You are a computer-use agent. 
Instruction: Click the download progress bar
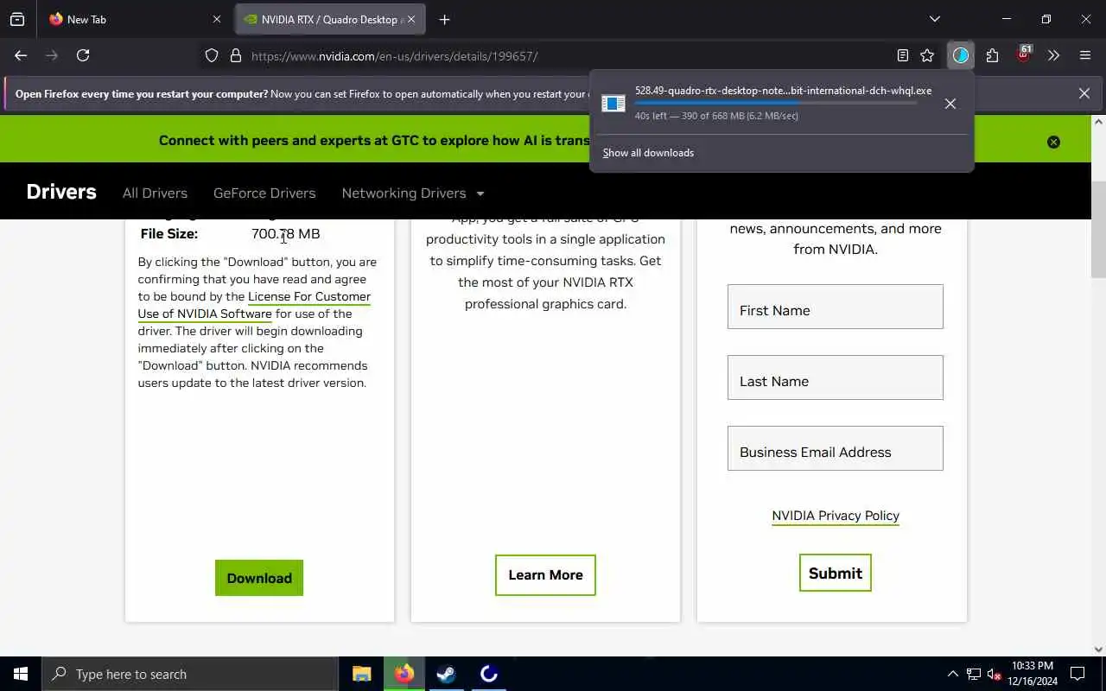click(775, 103)
